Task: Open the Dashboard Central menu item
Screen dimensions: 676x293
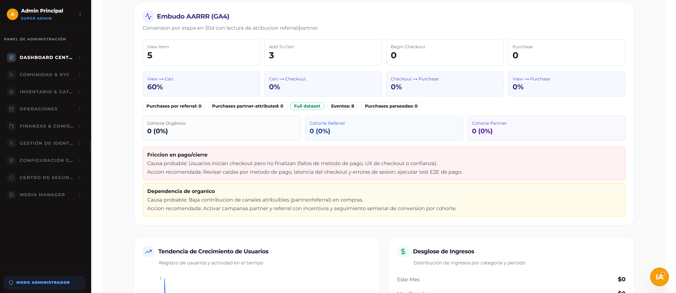Action: (x=45, y=58)
